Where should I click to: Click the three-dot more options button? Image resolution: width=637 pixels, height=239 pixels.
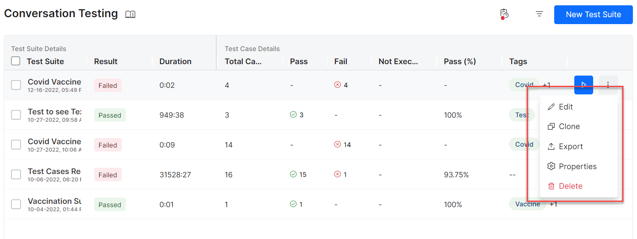click(x=608, y=85)
